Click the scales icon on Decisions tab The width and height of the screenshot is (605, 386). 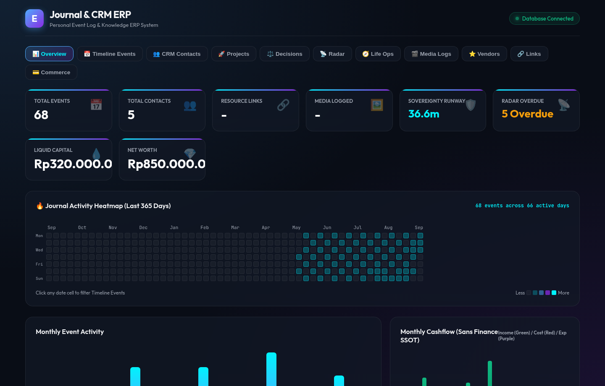(x=270, y=54)
